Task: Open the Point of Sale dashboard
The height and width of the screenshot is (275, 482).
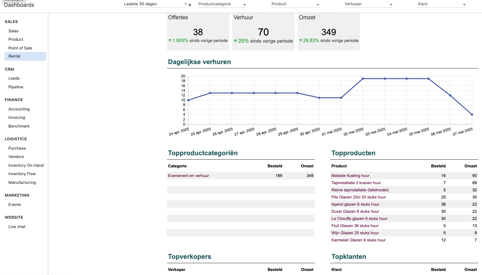Action: click(20, 48)
